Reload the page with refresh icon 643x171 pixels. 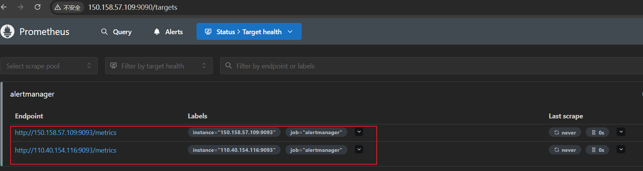37,7
